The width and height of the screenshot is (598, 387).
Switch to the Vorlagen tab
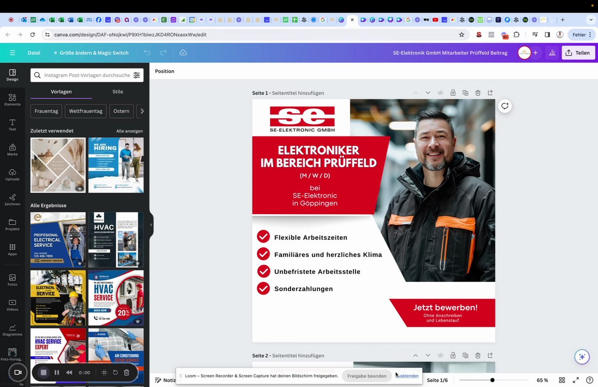[61, 92]
